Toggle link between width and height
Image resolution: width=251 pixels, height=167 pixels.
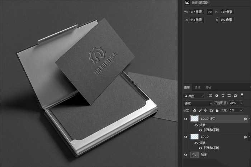210,12
